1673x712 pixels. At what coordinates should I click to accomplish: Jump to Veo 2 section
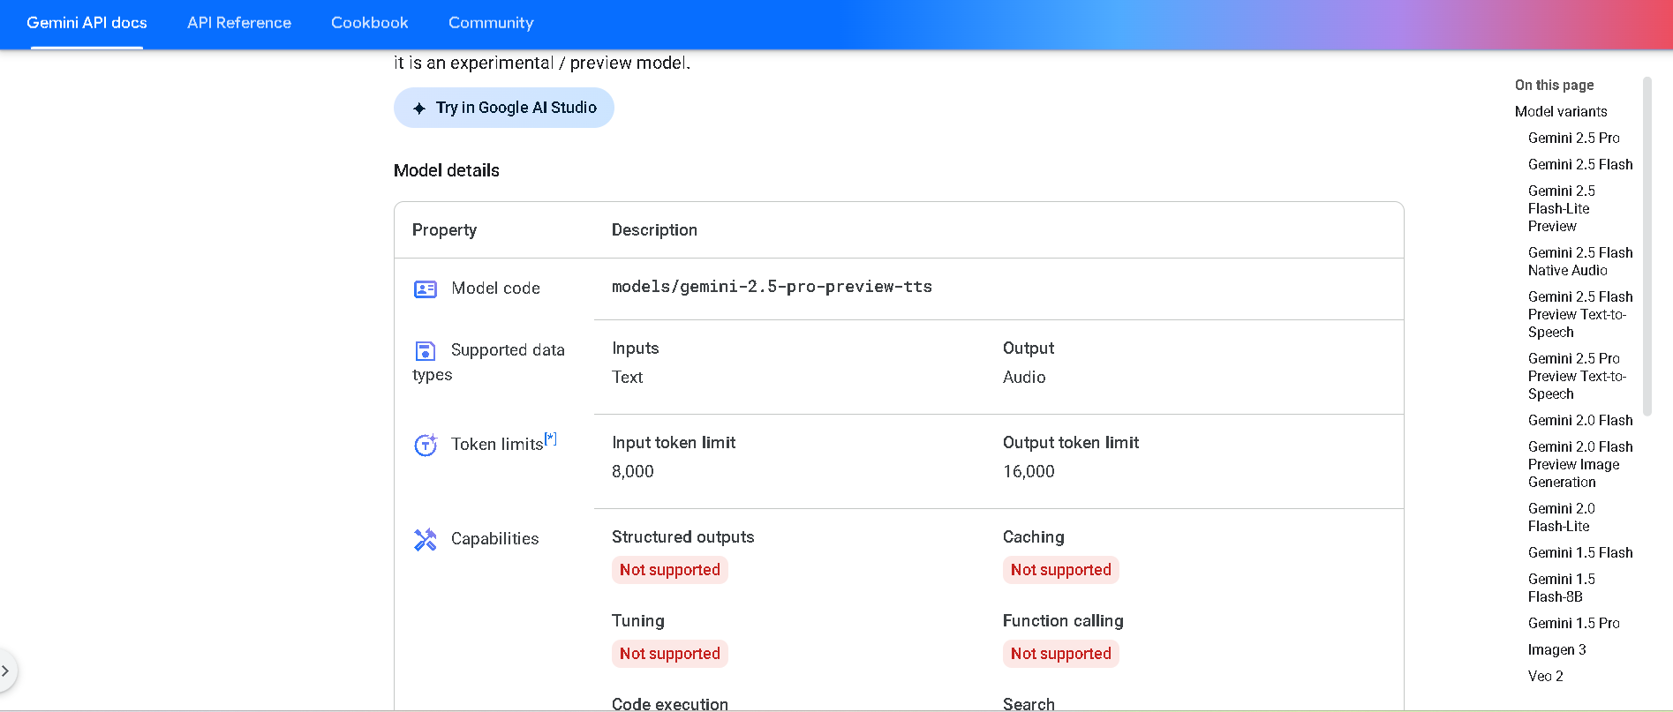click(x=1545, y=677)
